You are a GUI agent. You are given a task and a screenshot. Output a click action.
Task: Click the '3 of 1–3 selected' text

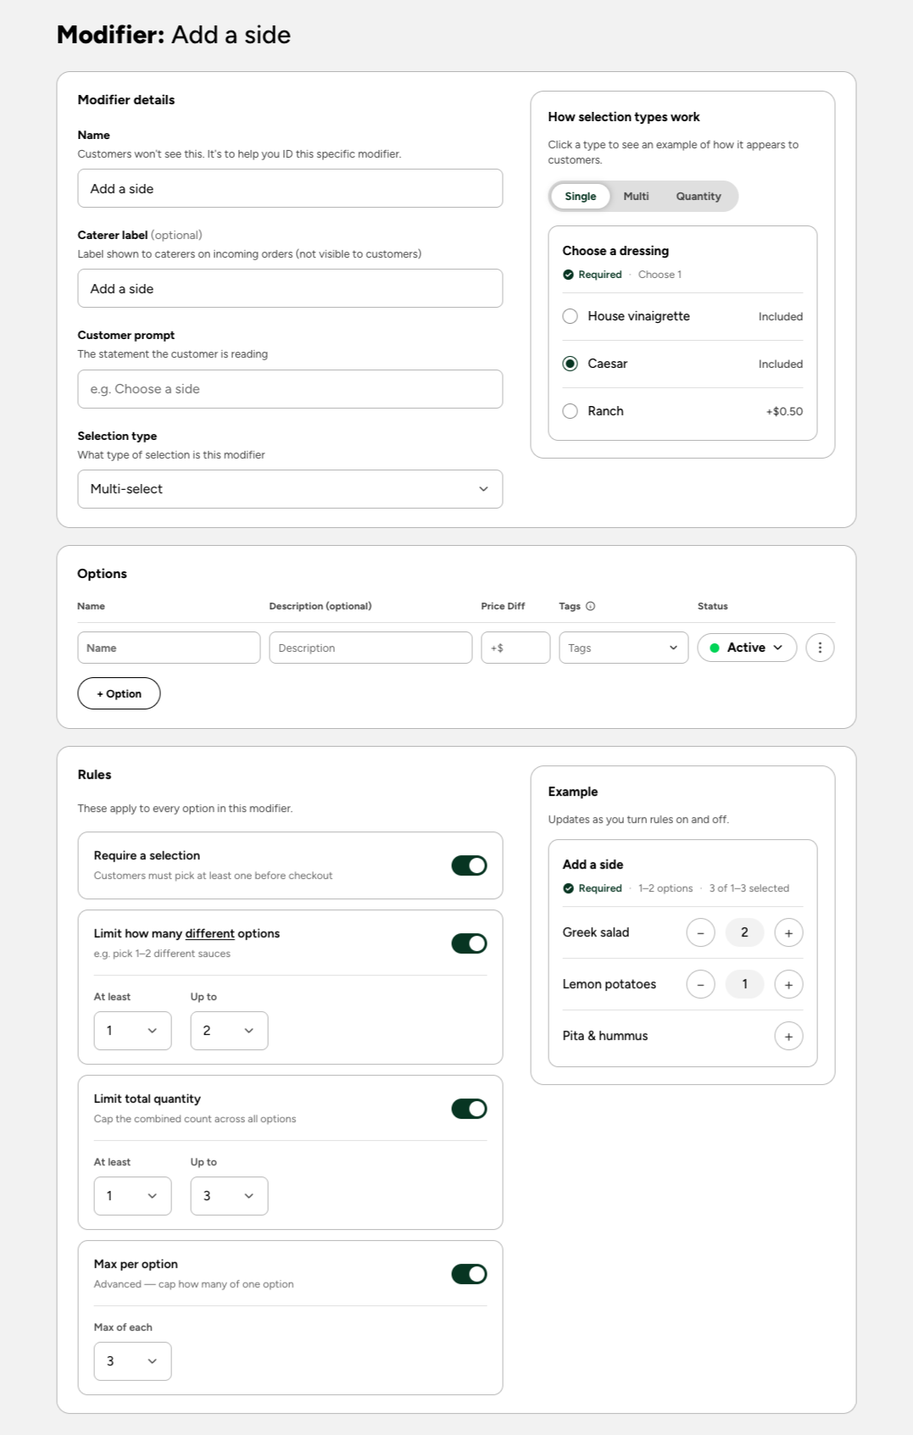click(x=749, y=888)
